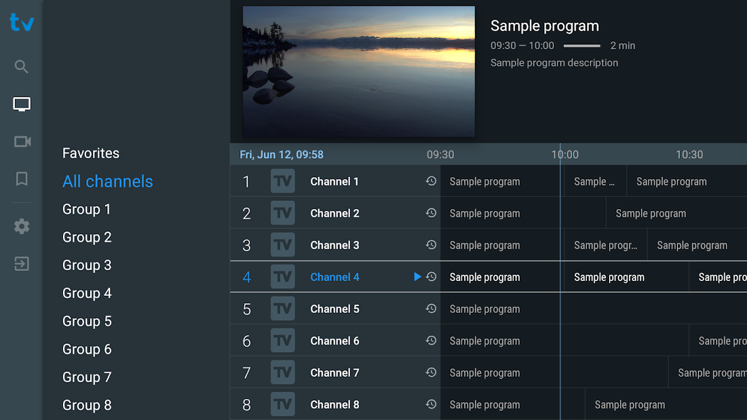Open recordings via the camcorder icon
Viewport: 747px width, 420px height.
click(x=21, y=141)
